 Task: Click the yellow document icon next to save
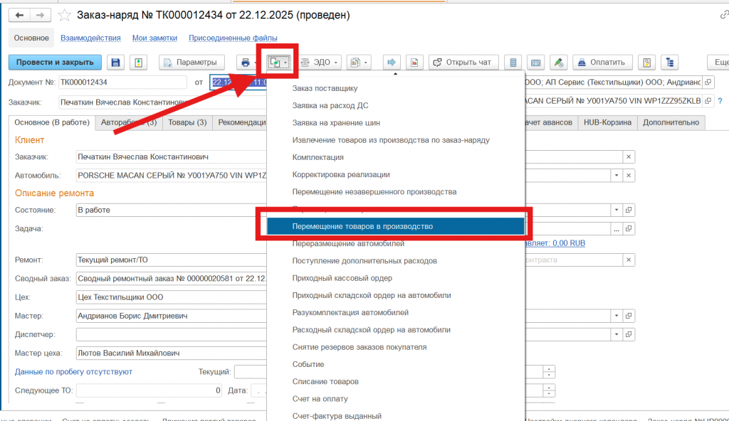pyautogui.click(x=139, y=63)
